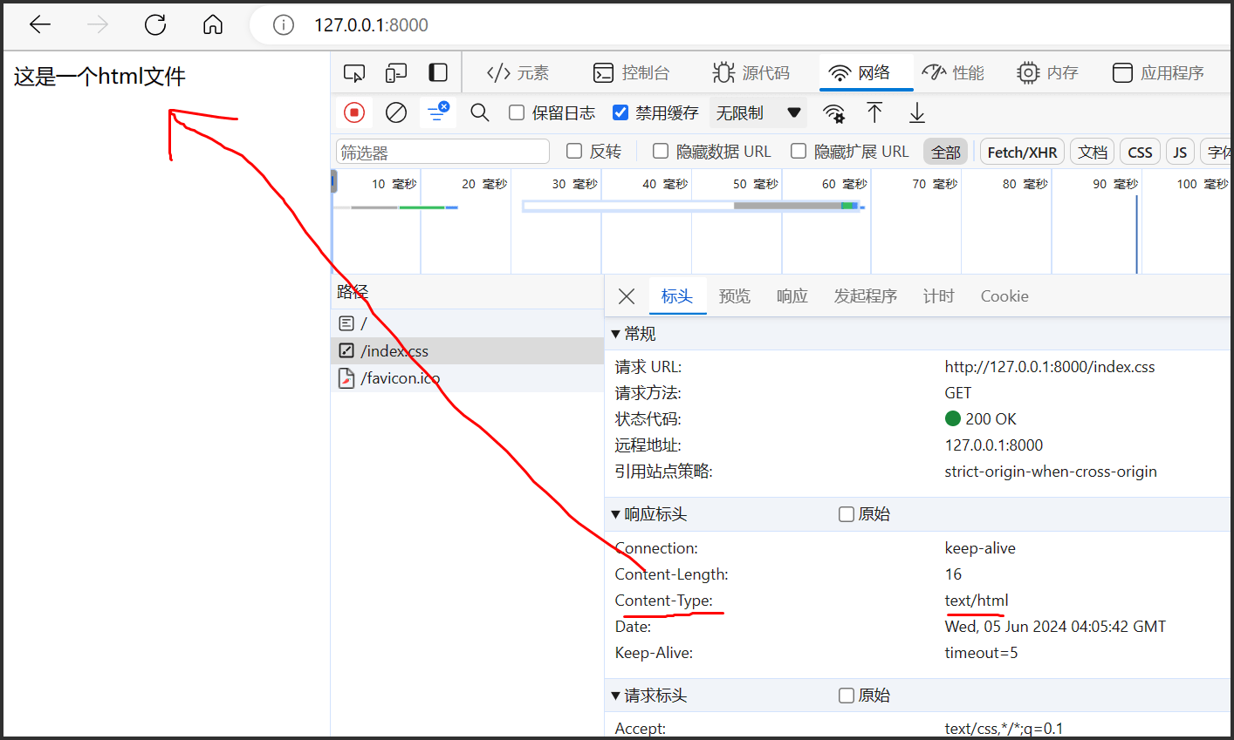Viewport: 1234px width, 740px height.
Task: Switch to the 响应 tab
Action: [x=792, y=296]
